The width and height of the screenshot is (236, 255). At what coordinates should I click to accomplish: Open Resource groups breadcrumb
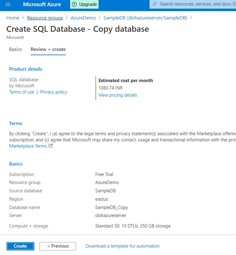tap(45, 18)
